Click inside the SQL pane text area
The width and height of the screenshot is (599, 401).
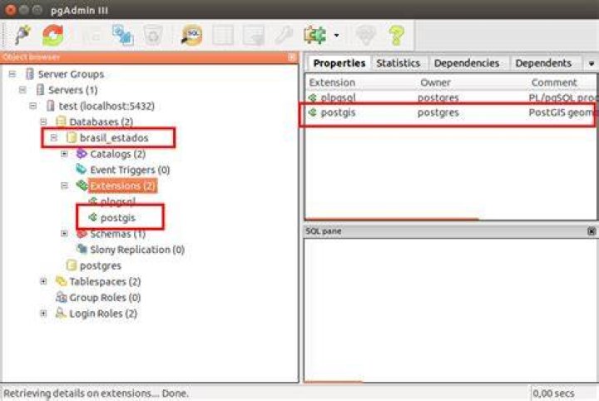coord(450,309)
